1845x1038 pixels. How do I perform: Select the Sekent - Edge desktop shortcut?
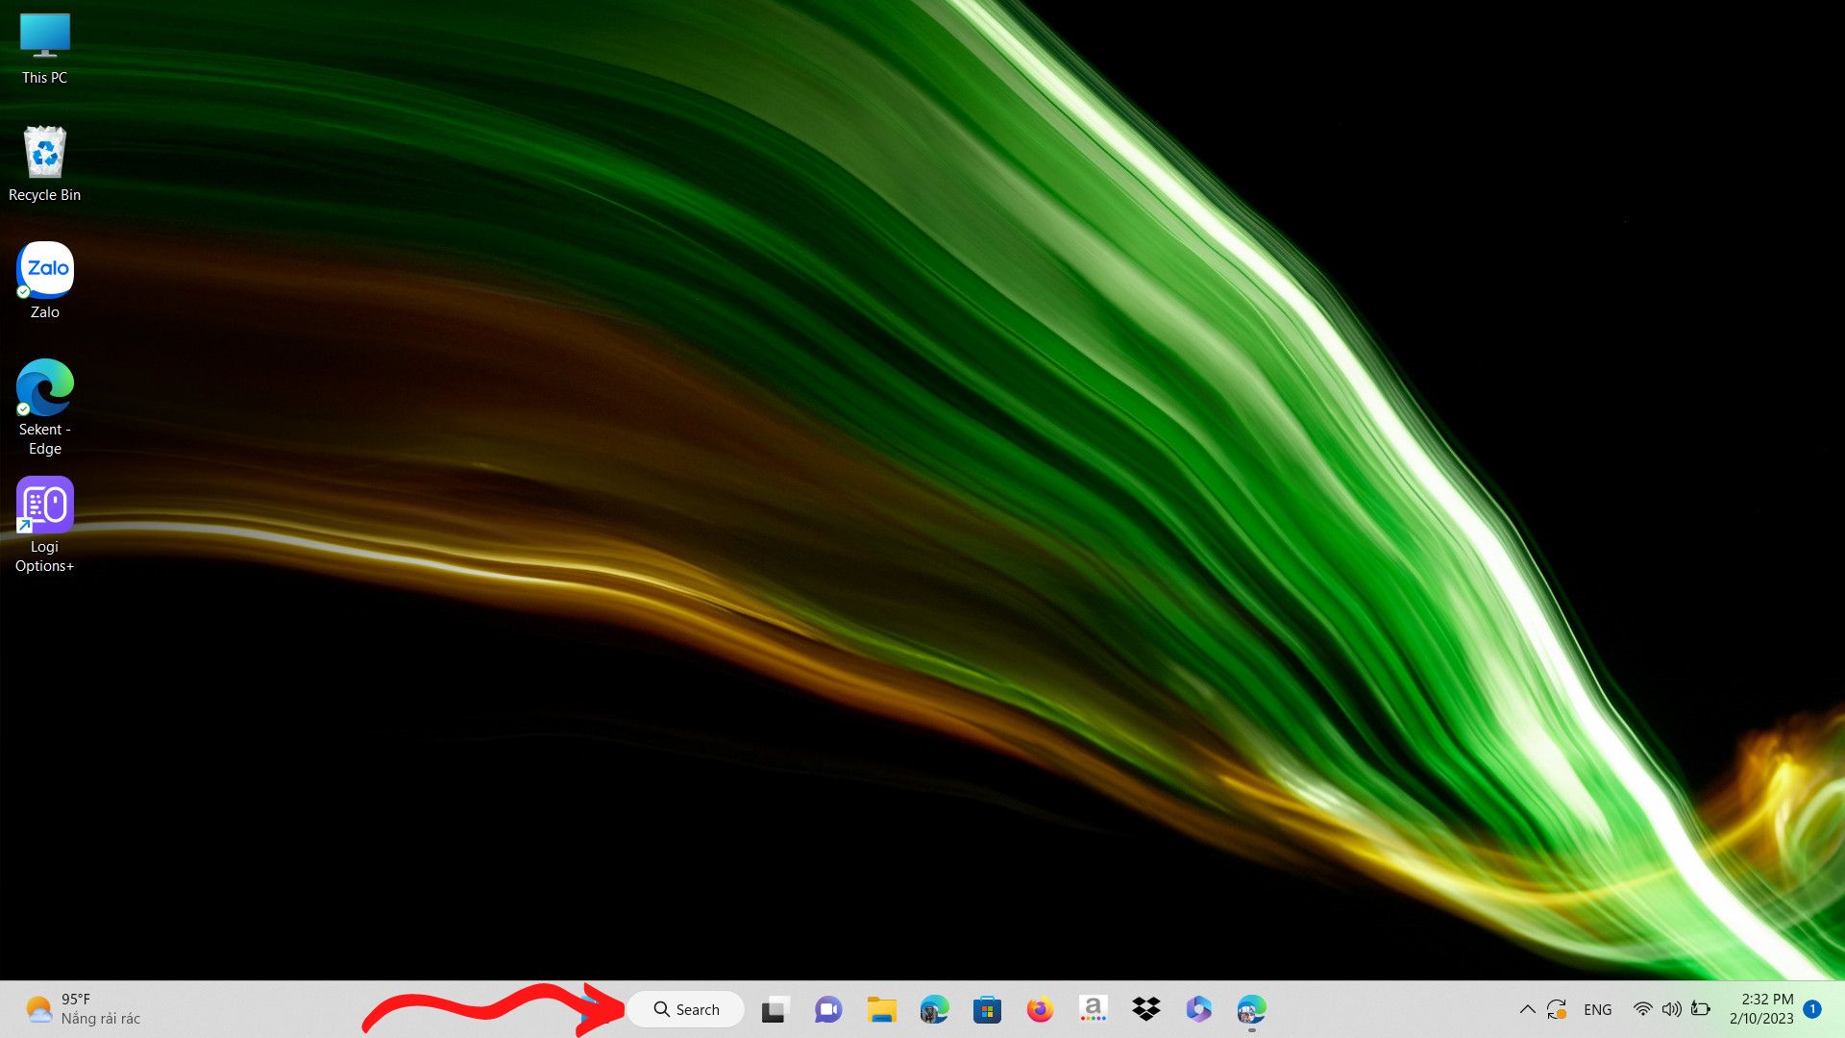coord(44,406)
